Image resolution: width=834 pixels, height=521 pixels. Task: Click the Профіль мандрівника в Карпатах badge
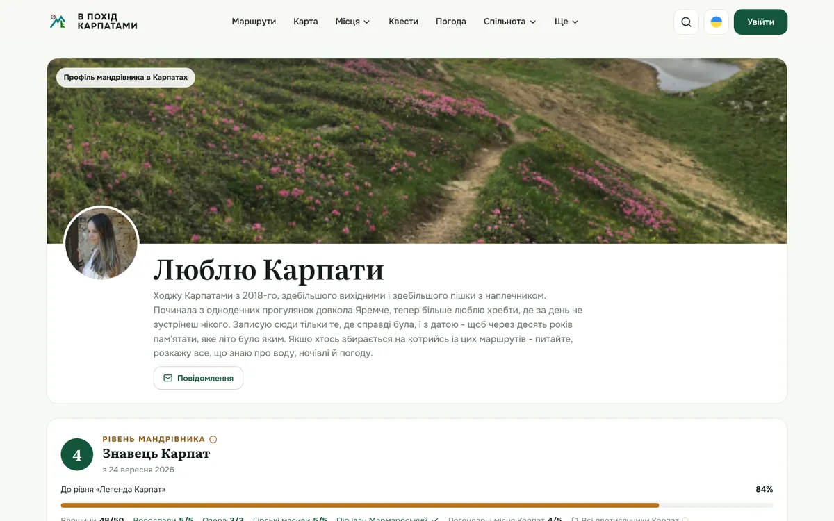(x=126, y=77)
